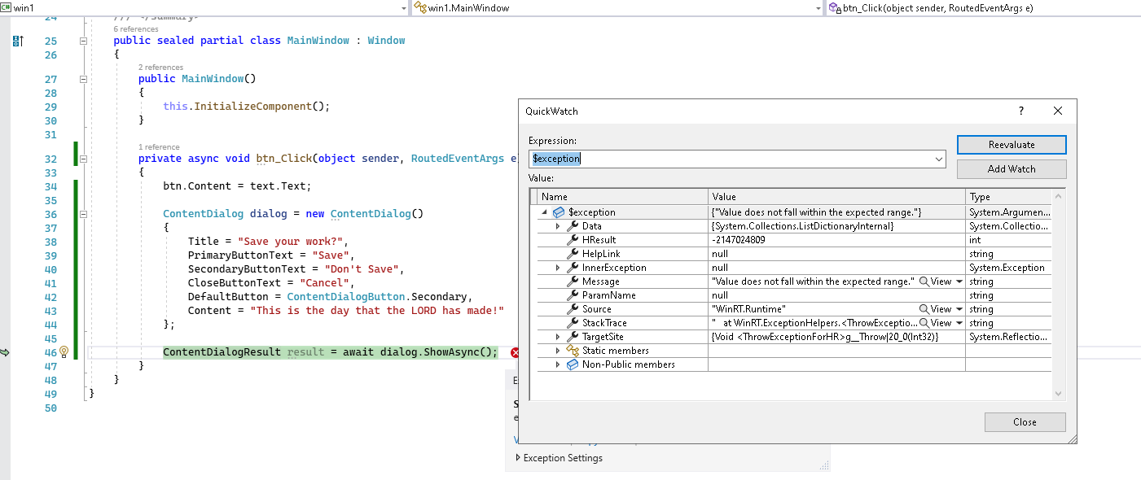Collapse the MainWindow class using its outline box
The height and width of the screenshot is (480, 1141).
pos(84,40)
